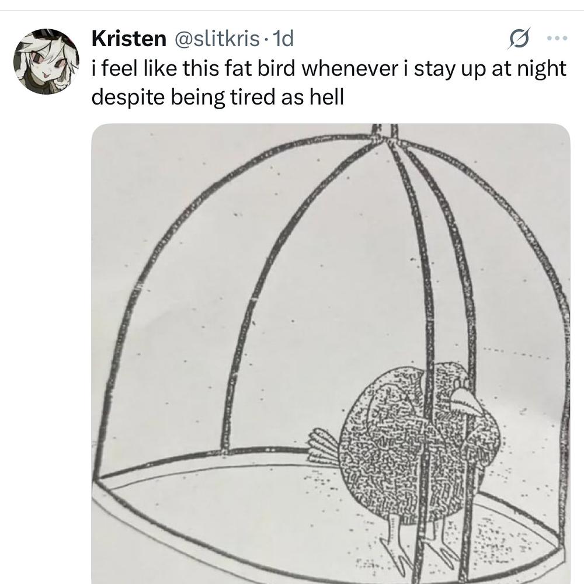This screenshot has width=584, height=584.
Task: Open the three-dot more options menu
Action: coord(557,39)
